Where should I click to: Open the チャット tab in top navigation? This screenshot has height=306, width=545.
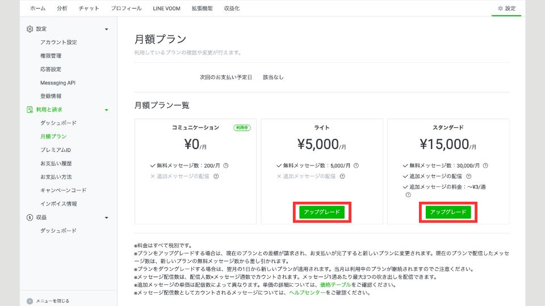[x=89, y=8]
